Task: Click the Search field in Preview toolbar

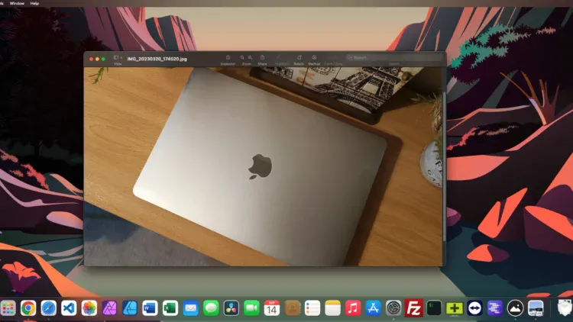Action: pos(394,58)
